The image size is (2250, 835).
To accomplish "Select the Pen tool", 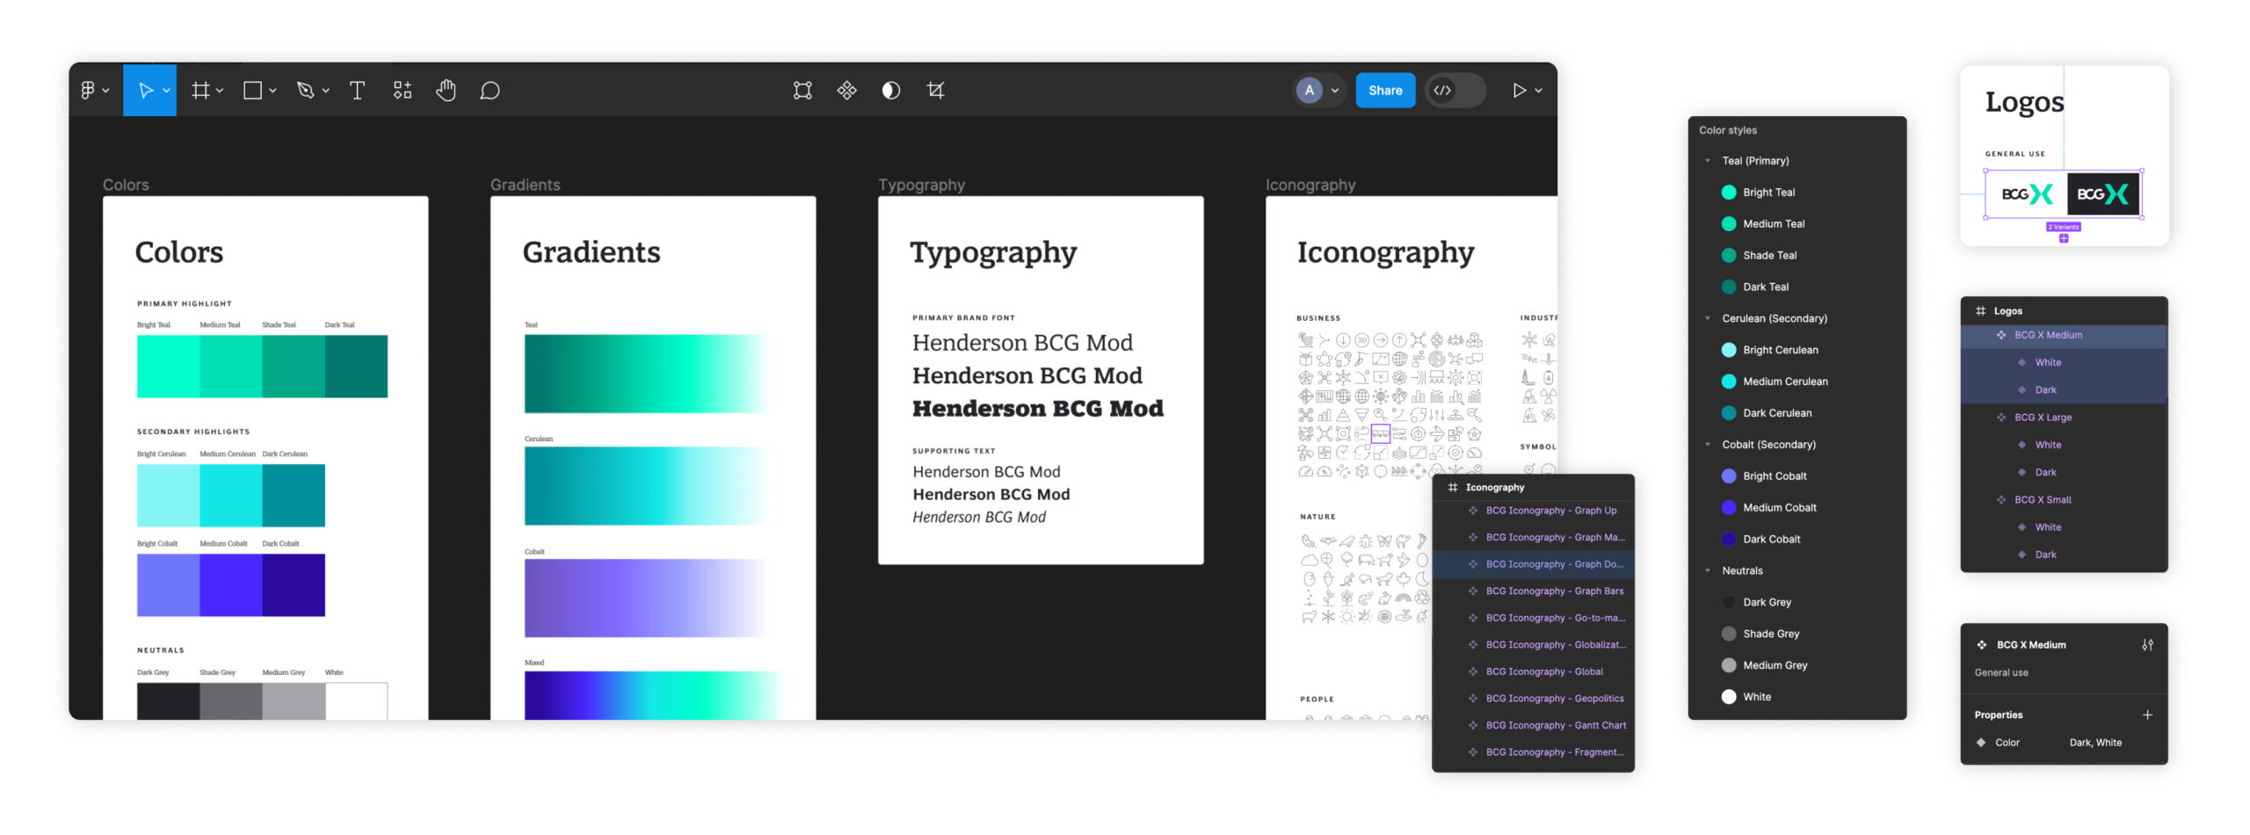I will point(305,91).
